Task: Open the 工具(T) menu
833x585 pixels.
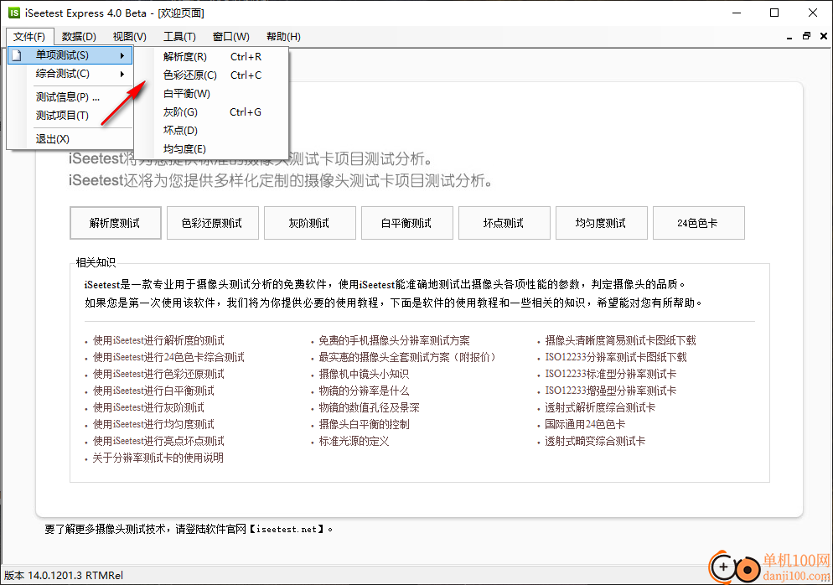Action: [x=179, y=37]
